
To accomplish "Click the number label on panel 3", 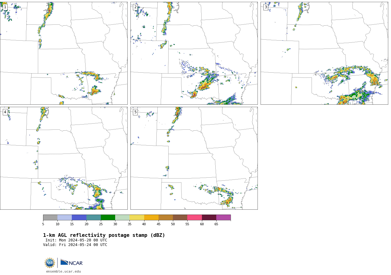I will point(266,7).
